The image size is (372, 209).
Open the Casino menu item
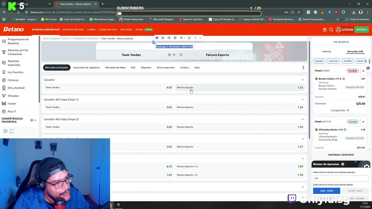[x=91, y=30]
